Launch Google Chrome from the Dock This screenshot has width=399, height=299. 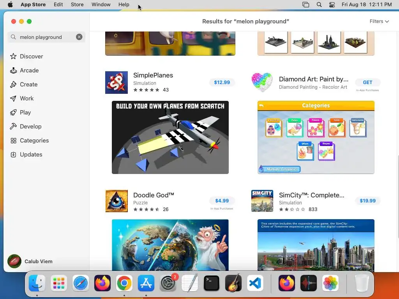point(124,283)
